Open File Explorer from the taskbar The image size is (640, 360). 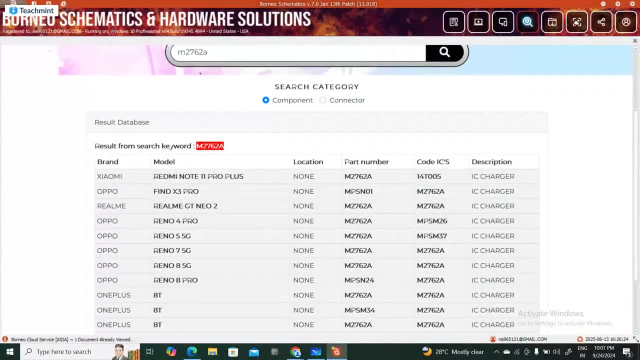(x=212, y=352)
